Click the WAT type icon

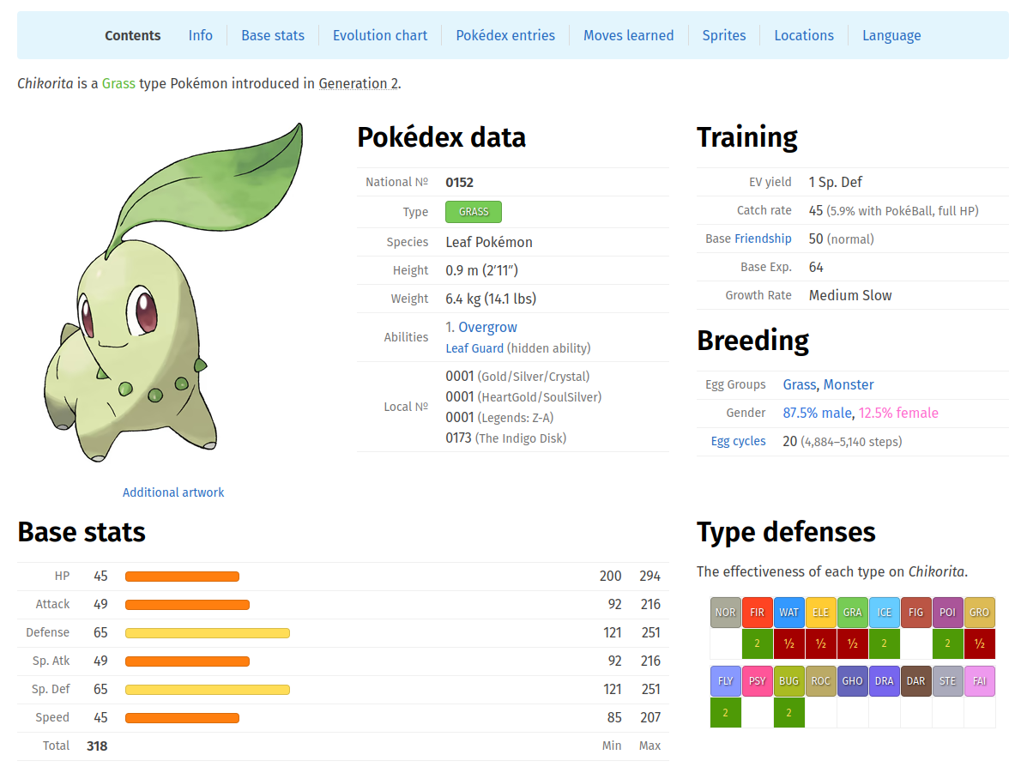788,612
